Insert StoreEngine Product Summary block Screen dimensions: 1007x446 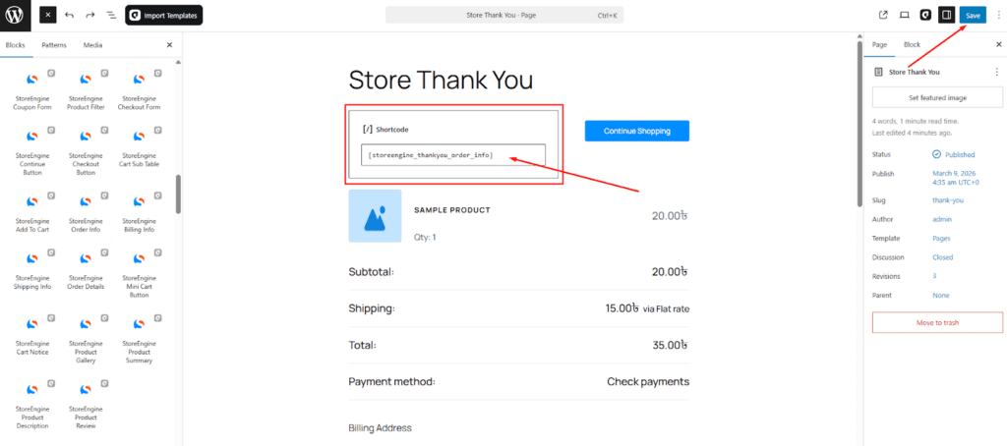[x=139, y=339]
